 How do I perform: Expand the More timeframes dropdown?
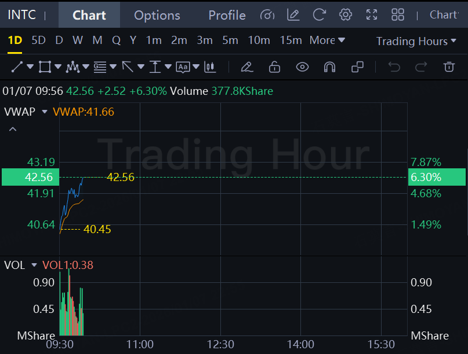tap(327, 40)
